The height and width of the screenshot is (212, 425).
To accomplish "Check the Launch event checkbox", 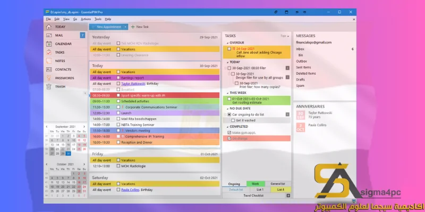I will coord(118,113).
